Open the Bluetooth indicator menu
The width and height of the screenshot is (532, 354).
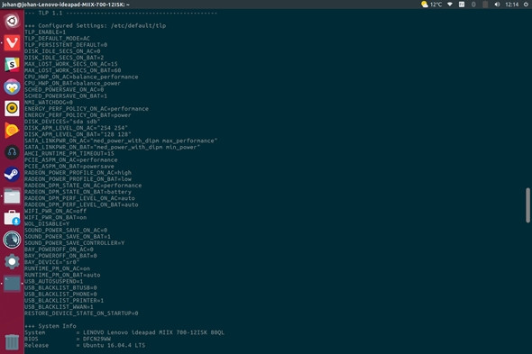tap(473, 5)
